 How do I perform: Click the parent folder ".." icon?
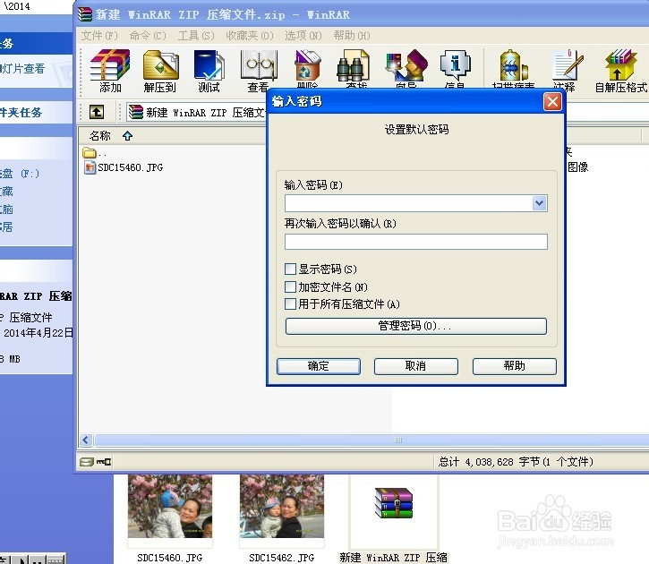pyautogui.click(x=89, y=153)
